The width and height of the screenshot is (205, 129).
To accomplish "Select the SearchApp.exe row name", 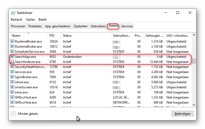I will (x=25, y=56).
